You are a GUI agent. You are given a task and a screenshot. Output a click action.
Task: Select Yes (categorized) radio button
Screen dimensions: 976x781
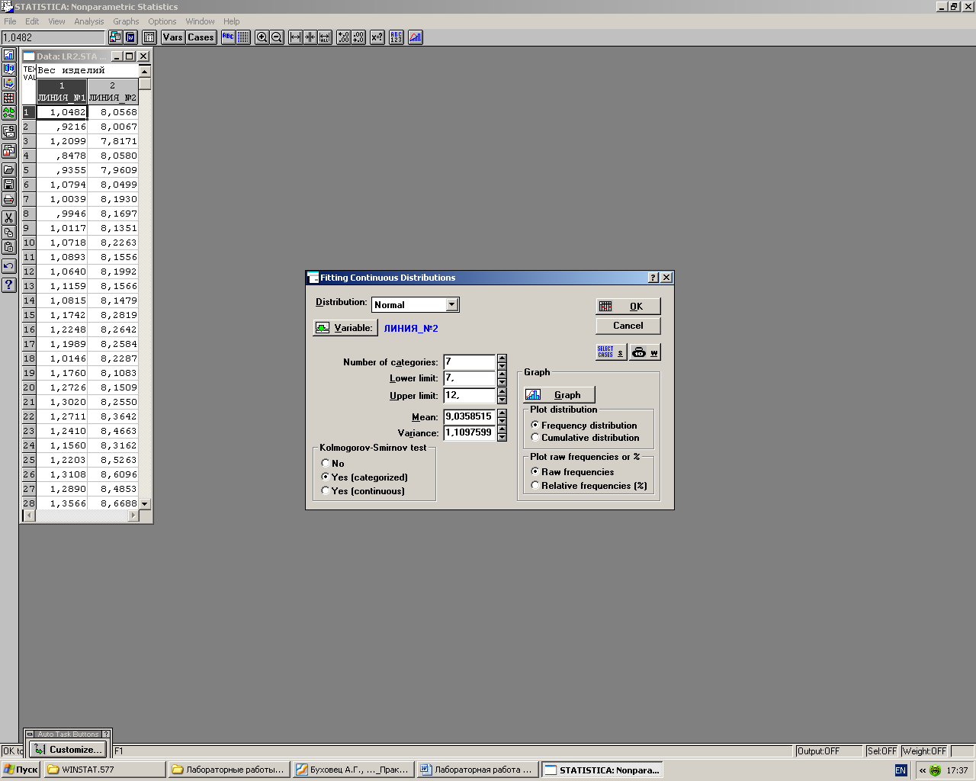coord(326,477)
